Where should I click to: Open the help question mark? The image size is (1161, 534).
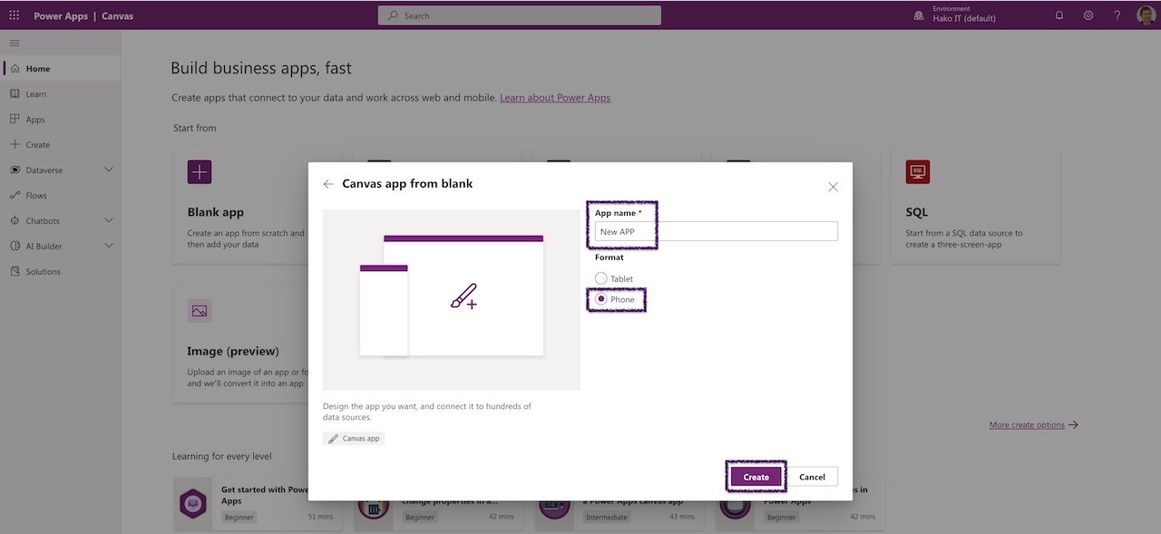click(x=1117, y=15)
